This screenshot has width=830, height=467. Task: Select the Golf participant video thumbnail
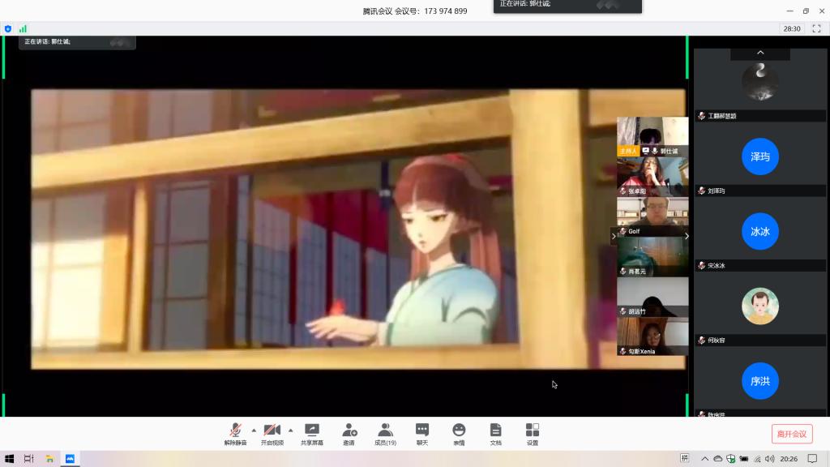(x=652, y=216)
